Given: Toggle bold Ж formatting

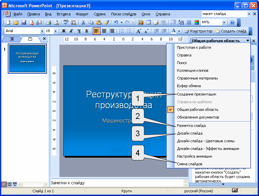Looking at the screenshot, I should click(x=64, y=31).
